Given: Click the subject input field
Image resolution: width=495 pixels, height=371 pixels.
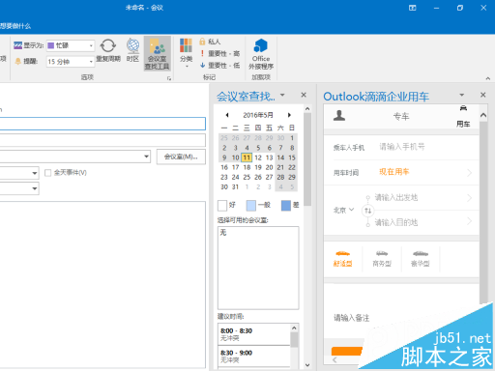Looking at the screenshot, I should tap(102, 140).
